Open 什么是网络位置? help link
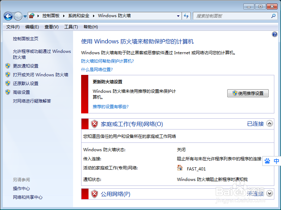The image size is (281, 210). [97, 69]
